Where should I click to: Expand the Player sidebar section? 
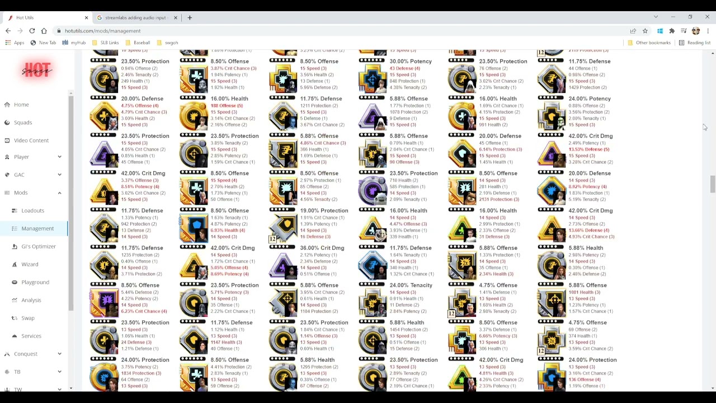pos(34,157)
